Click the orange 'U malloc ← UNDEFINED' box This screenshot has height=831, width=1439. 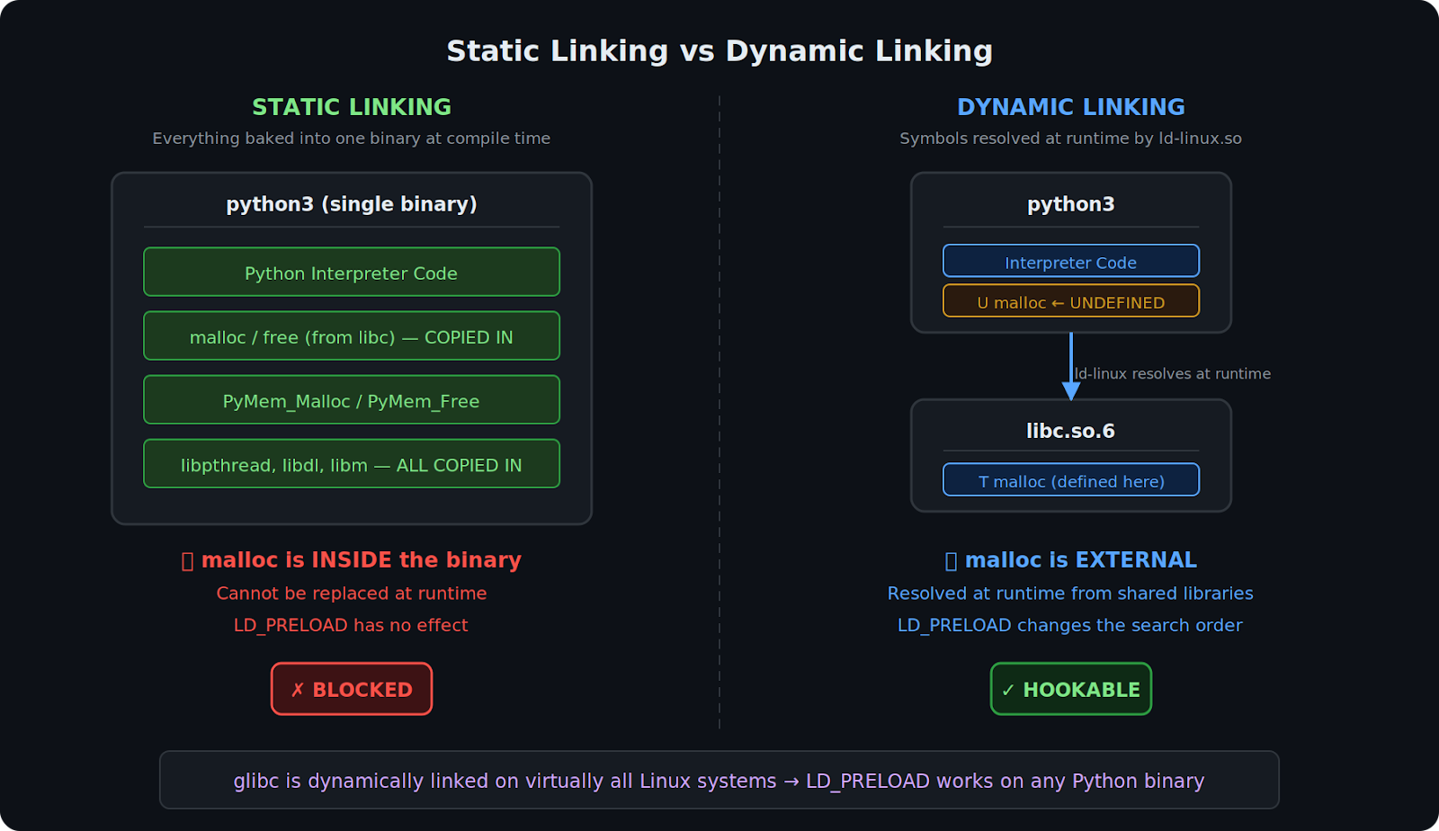pyautogui.click(x=1070, y=302)
